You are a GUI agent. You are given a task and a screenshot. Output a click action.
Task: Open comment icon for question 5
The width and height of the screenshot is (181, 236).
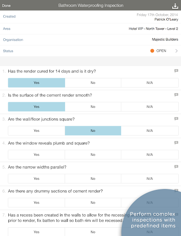[176, 167]
